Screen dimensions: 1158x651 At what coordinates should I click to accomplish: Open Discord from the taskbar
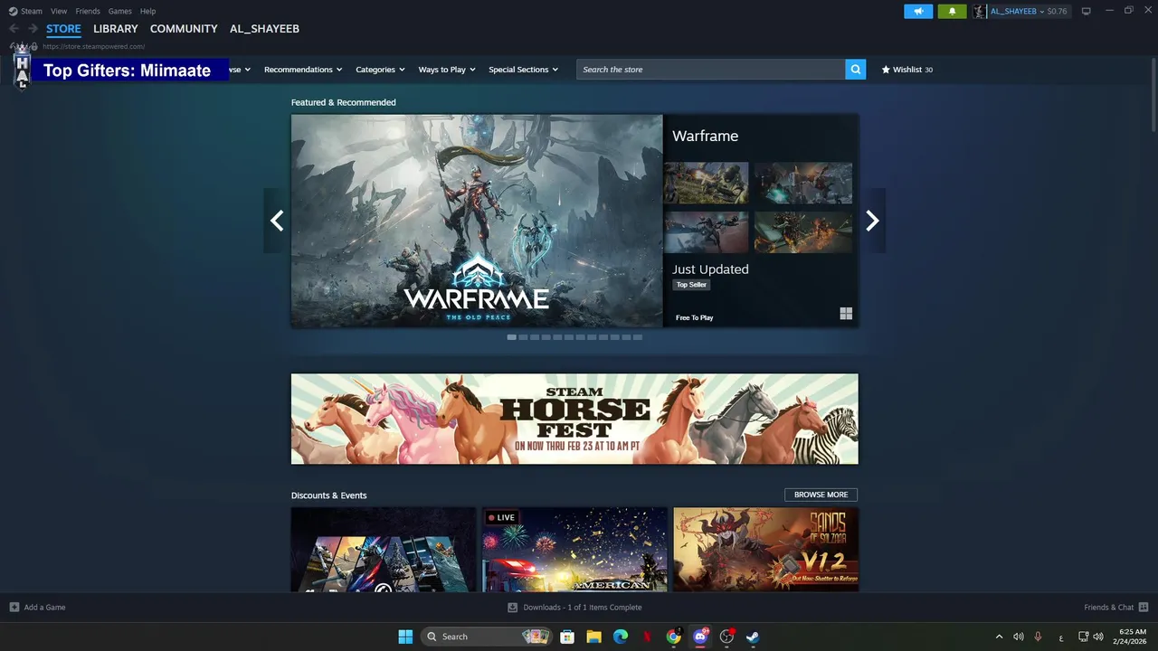pos(699,637)
